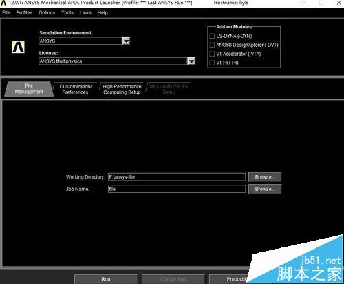Image resolution: width=344 pixels, height=284 pixels.
Task: Open the High Performance Computing Setup tab
Action: [122, 90]
